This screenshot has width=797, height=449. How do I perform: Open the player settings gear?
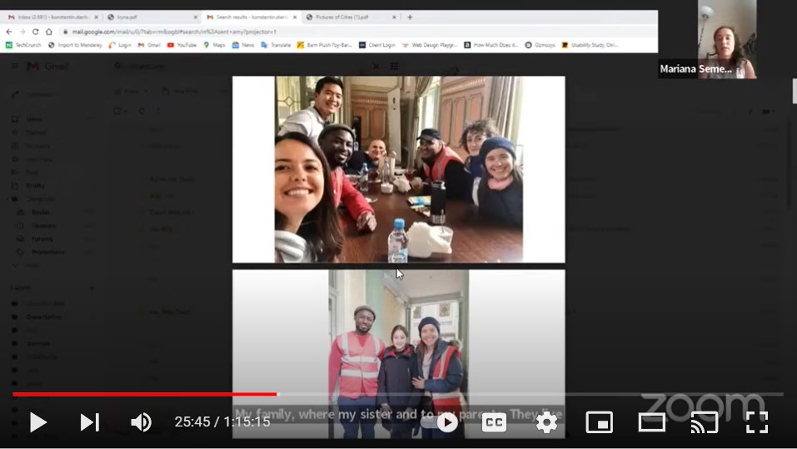click(546, 422)
